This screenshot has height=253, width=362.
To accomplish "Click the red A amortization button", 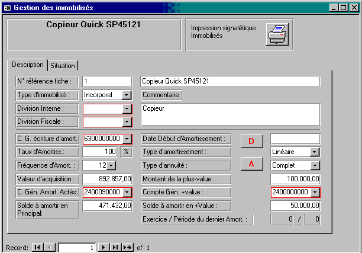I will [x=251, y=164].
